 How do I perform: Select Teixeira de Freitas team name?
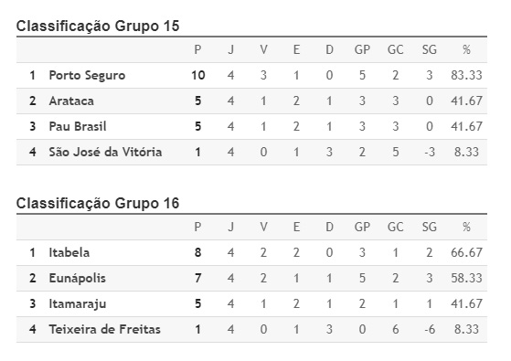click(x=104, y=329)
